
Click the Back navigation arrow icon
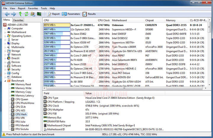click(x=7, y=14)
